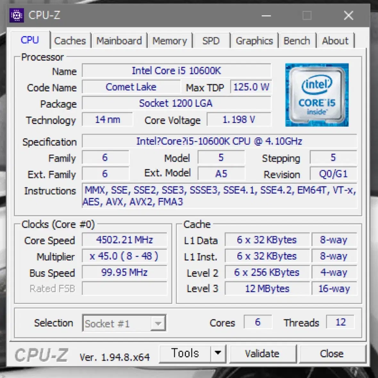Select the Level 2 value '6 x 256 KBytes'
This screenshot has height=378, width=378.
(267, 272)
